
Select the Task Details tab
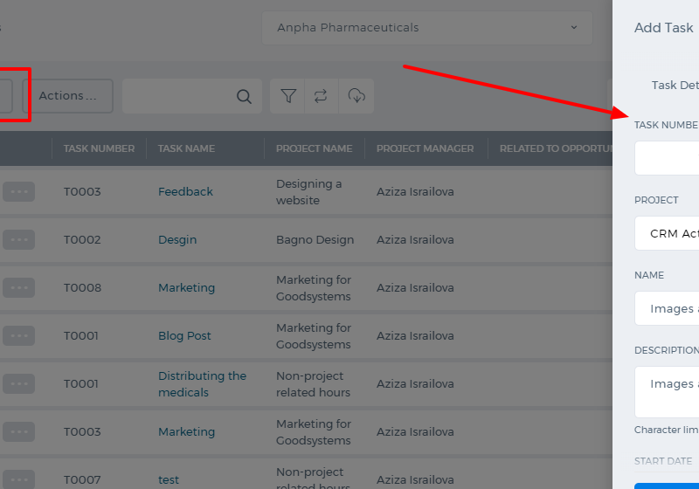point(675,85)
